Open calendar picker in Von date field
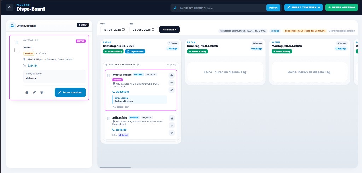This screenshot has height=173, width=362. pyautogui.click(x=123, y=30)
